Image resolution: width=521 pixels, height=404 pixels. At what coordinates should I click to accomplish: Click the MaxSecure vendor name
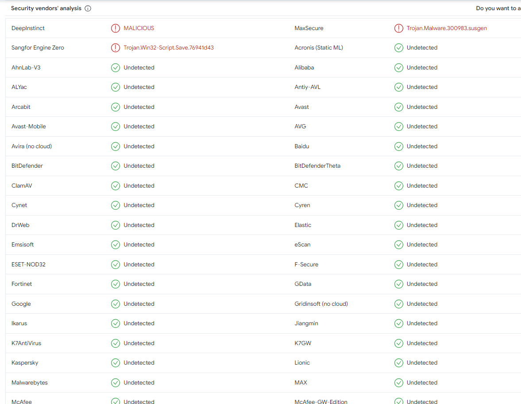[x=309, y=28]
